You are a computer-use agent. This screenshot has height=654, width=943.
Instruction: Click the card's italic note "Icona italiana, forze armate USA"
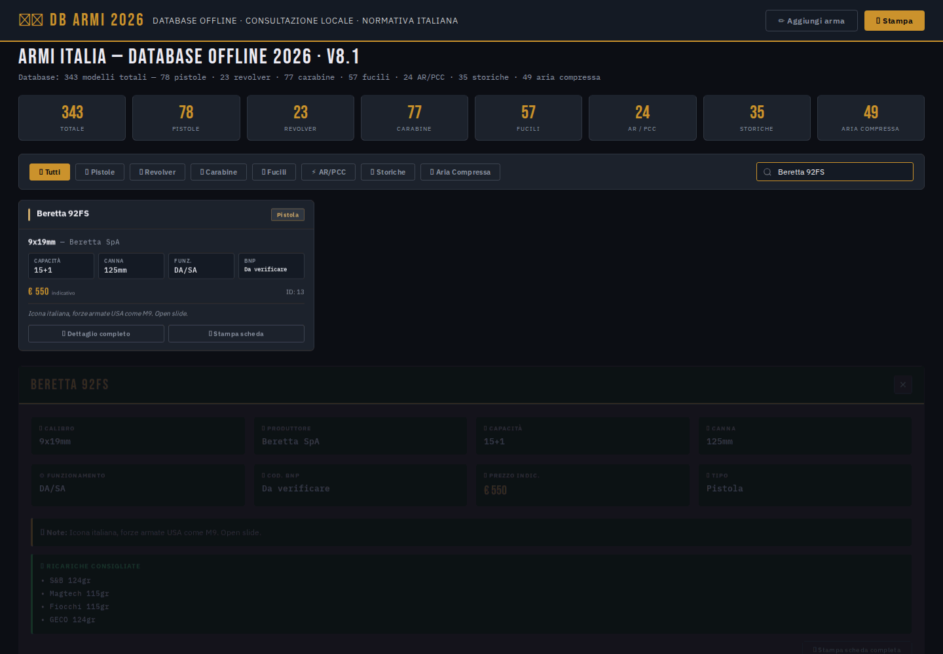point(108,314)
